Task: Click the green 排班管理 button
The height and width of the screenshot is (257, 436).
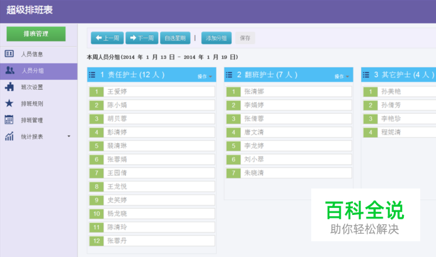Action: [x=36, y=34]
